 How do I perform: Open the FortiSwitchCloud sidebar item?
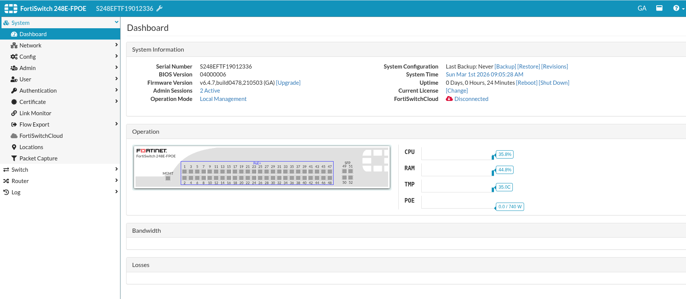pos(60,136)
